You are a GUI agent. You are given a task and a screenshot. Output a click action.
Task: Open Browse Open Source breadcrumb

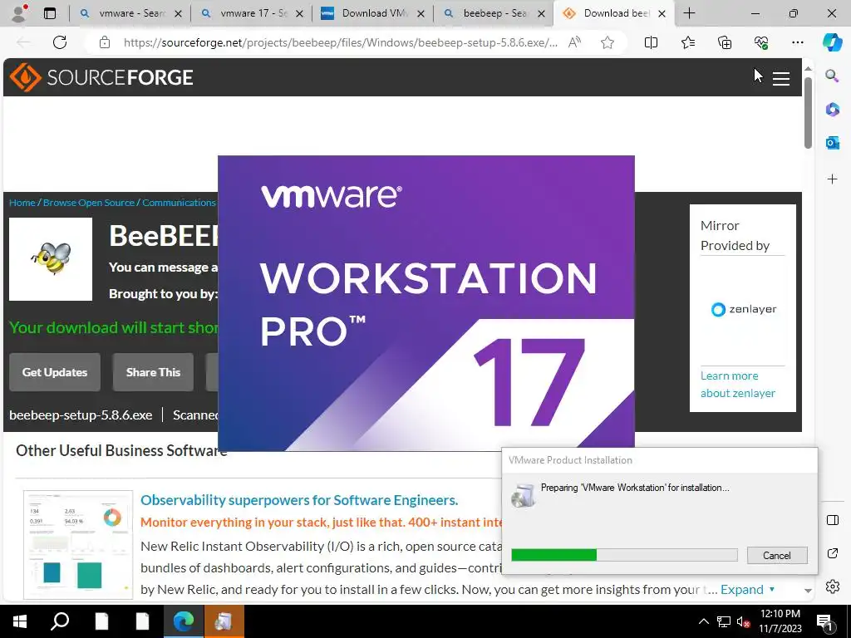[x=88, y=203]
